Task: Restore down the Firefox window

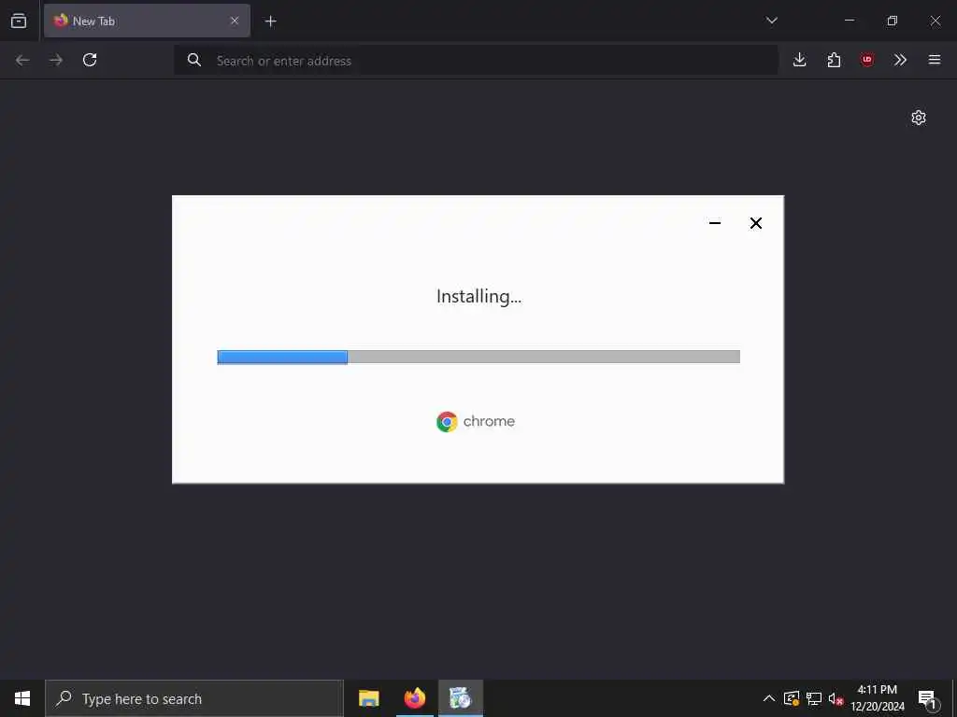Action: click(x=893, y=21)
